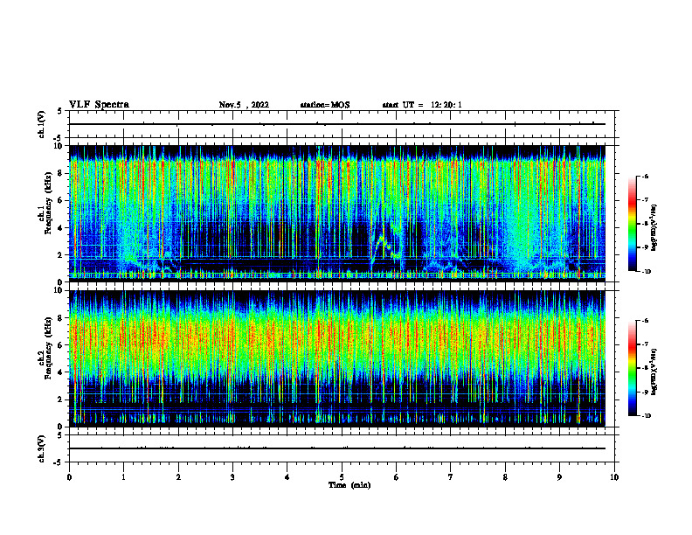Select the date text "Nov.5 , 2022"
This screenshot has height=535, width=692.
(244, 105)
